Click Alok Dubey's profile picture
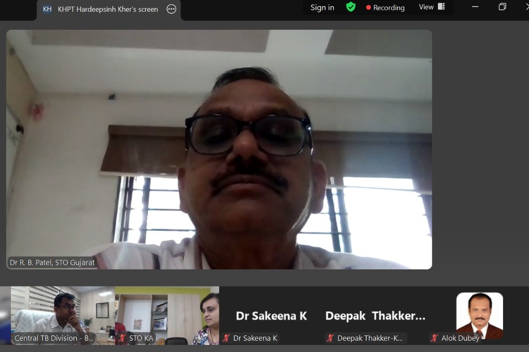Image resolution: width=529 pixels, height=352 pixels. click(479, 315)
